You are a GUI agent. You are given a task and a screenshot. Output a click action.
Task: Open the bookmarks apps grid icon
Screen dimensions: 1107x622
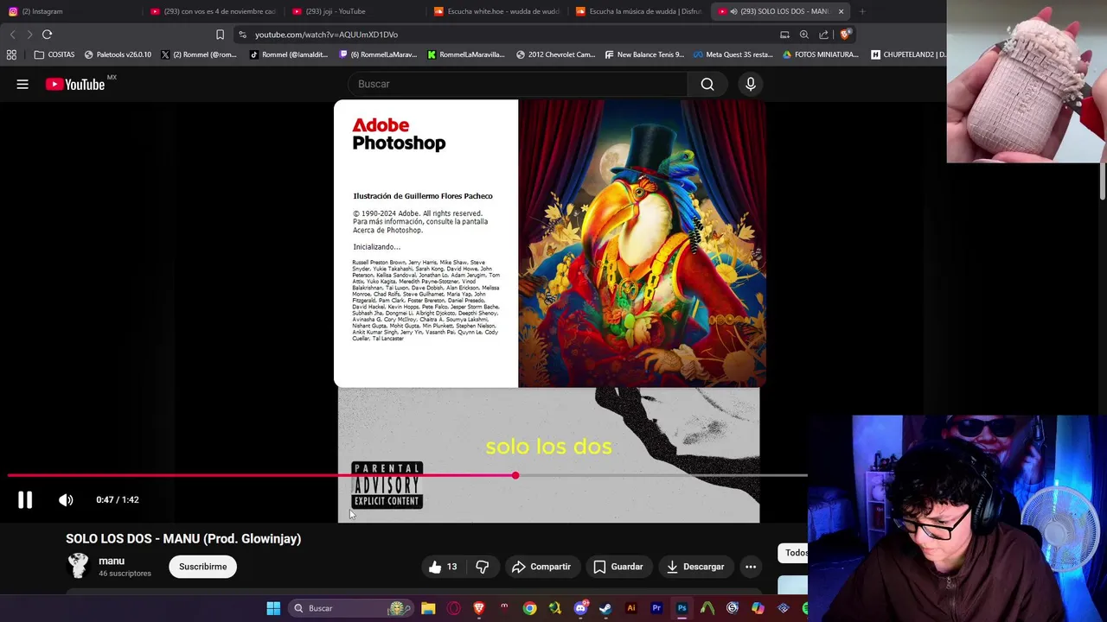pos(11,54)
